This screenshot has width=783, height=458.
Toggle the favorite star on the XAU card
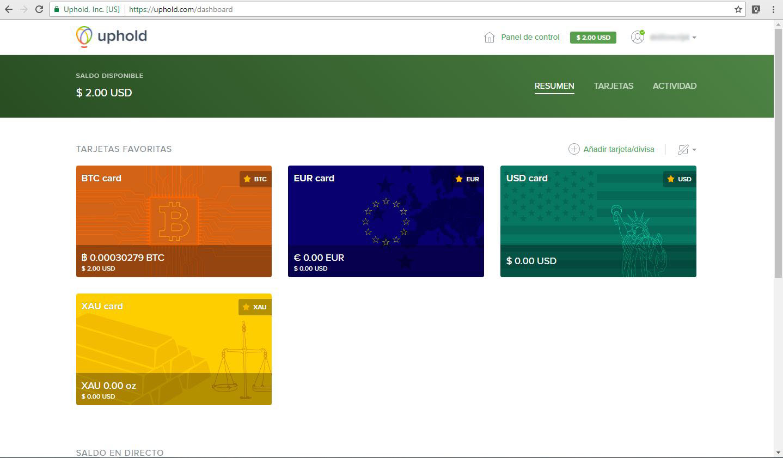(x=247, y=307)
